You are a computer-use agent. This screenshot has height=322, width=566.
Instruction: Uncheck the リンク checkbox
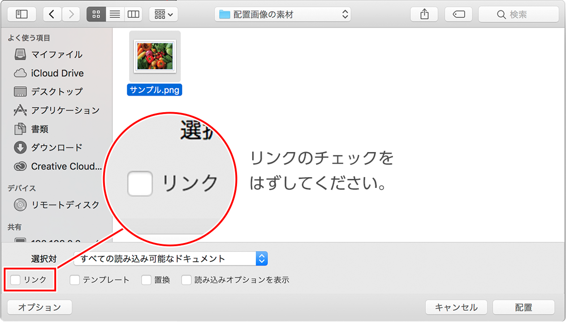(x=15, y=280)
